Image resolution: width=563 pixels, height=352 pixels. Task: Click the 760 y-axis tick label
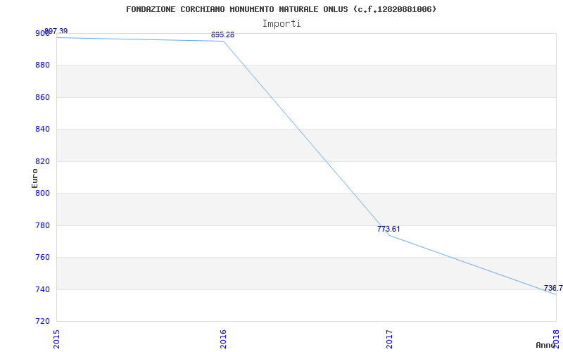coord(42,258)
